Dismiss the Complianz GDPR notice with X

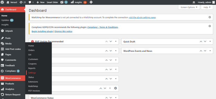210,26
